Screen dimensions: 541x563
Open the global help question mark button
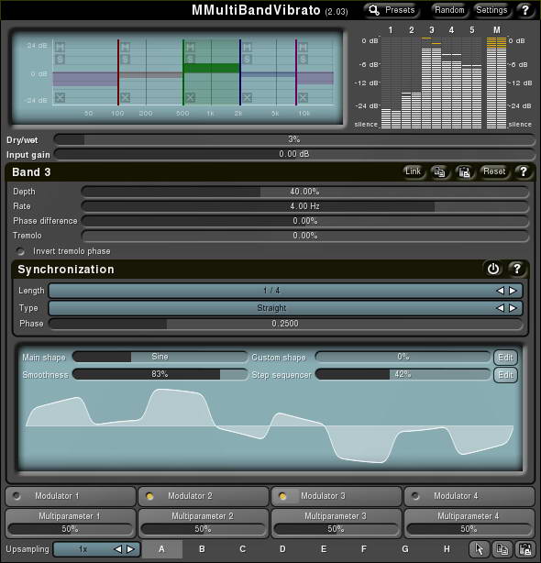(x=525, y=10)
